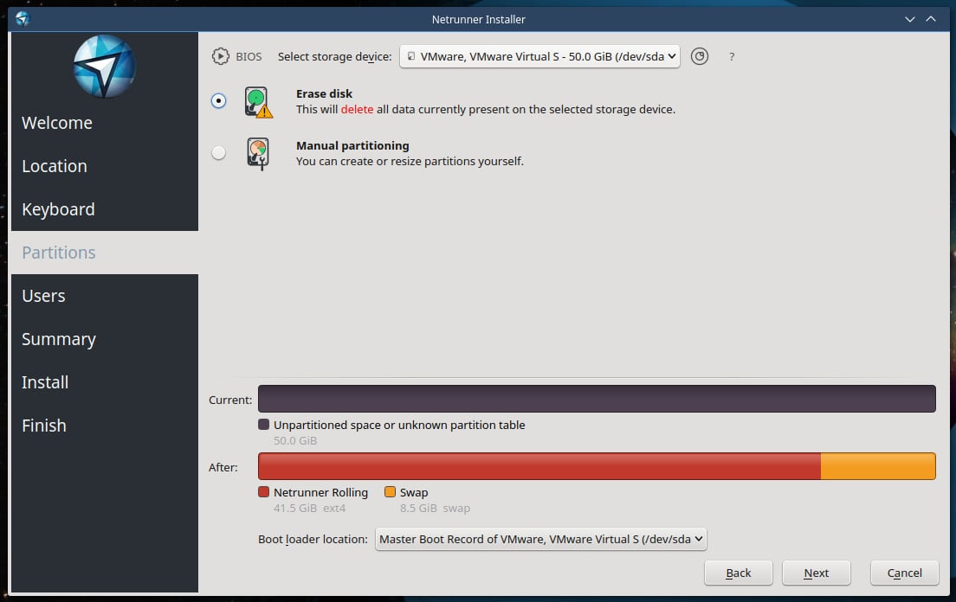Click the Next button
The height and width of the screenshot is (602, 956).
coord(817,573)
